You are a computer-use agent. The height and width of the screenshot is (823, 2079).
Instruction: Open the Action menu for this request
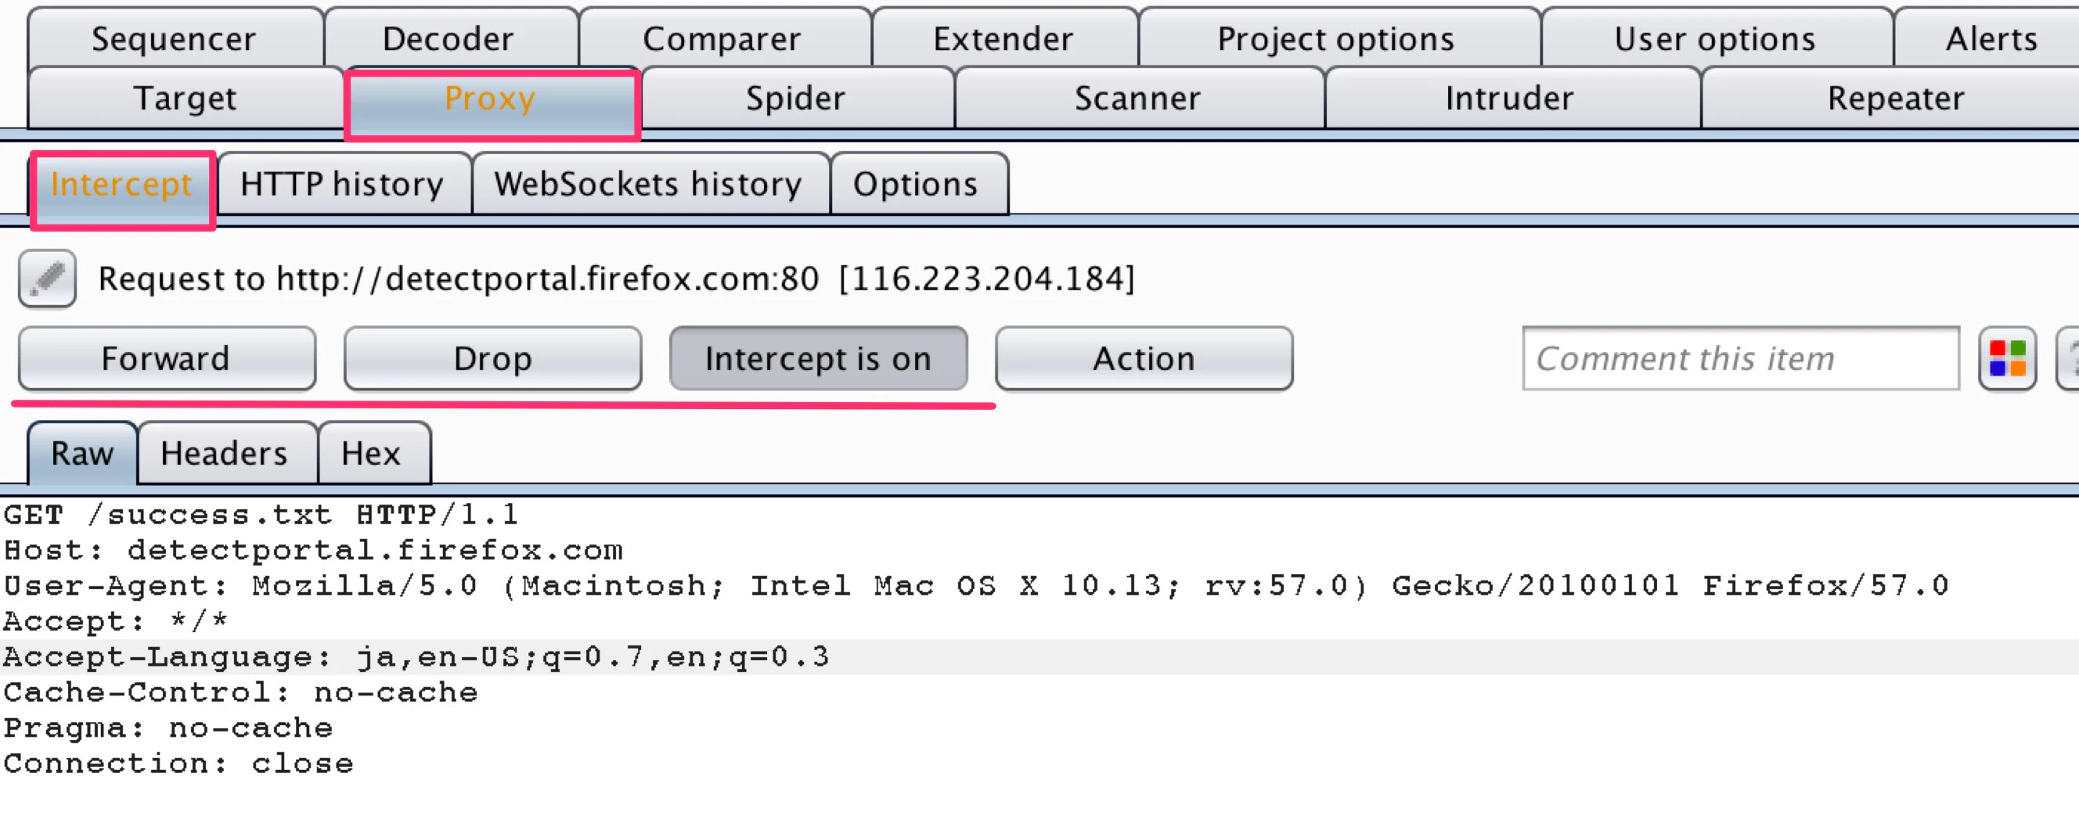1144,358
